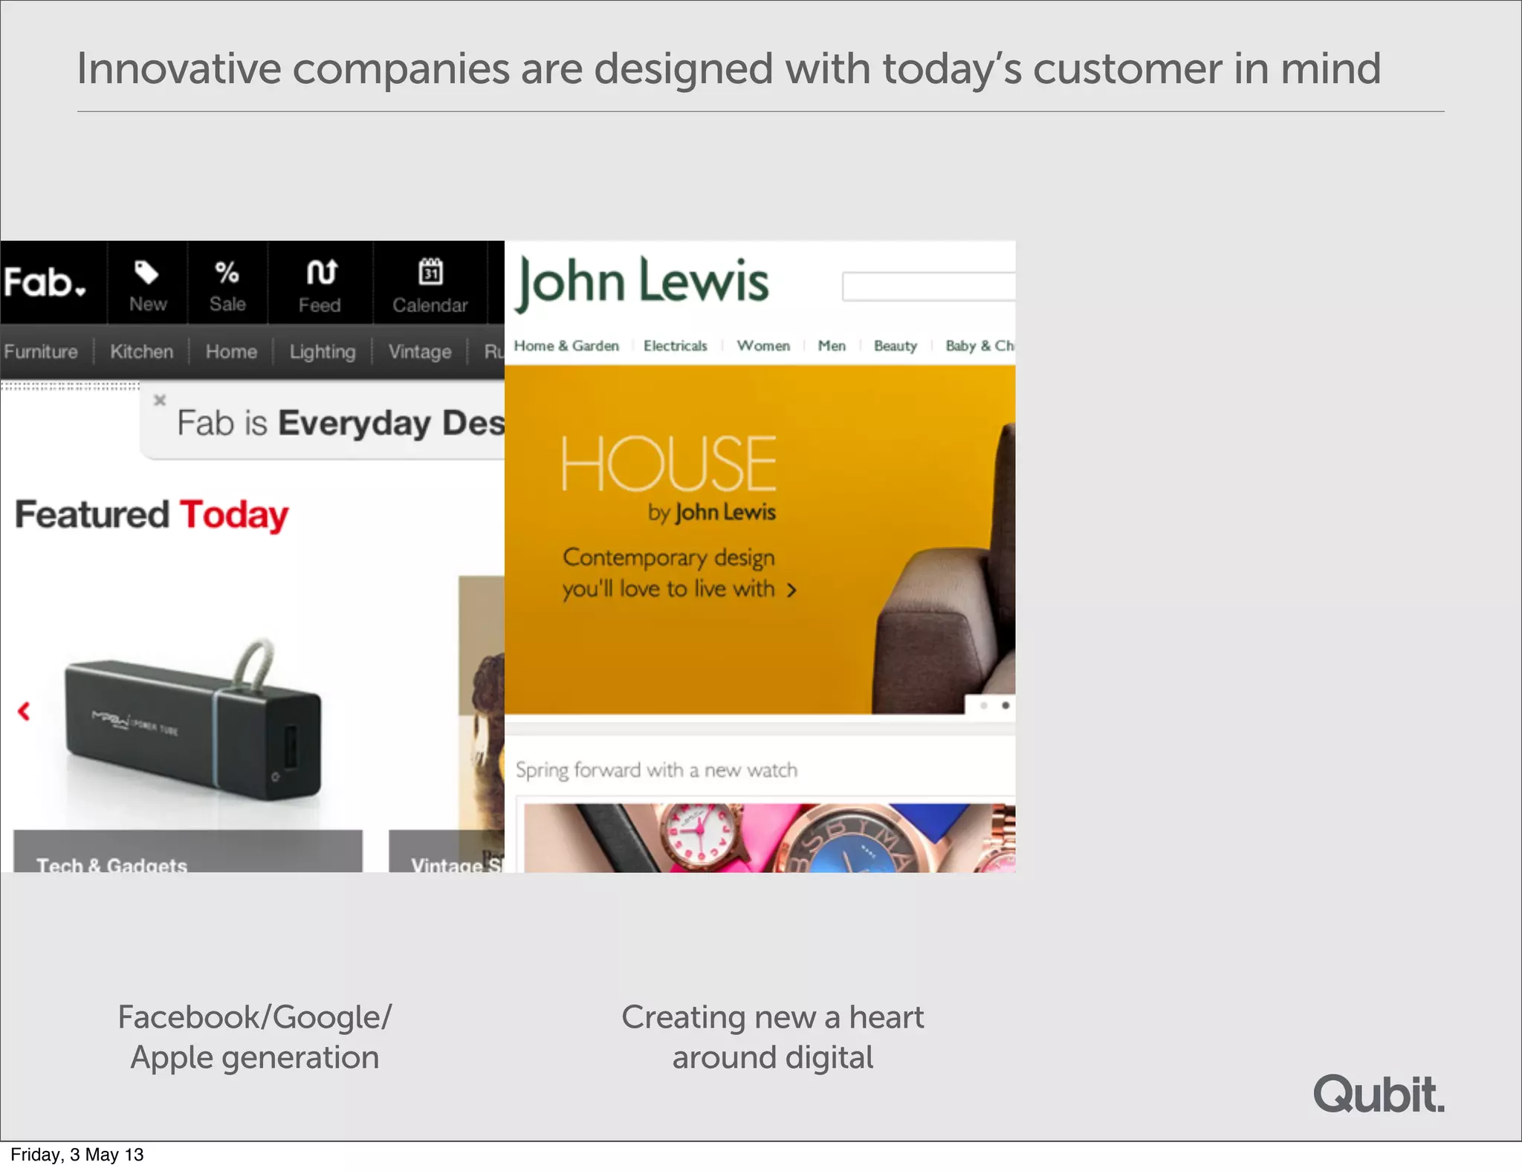Screen dimensions: 1522x1171
Task: Expand the Fab logo dropdown arrow
Action: click(x=80, y=291)
